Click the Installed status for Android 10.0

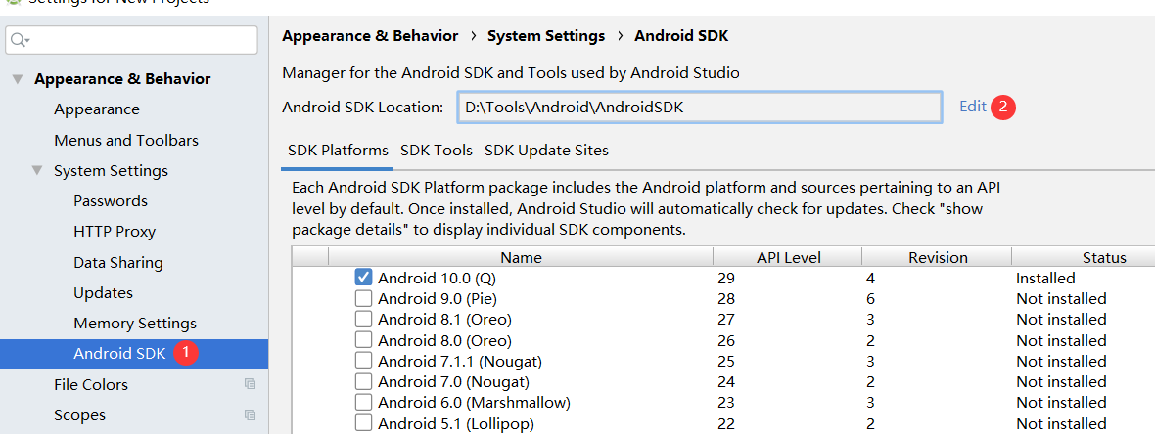point(1045,278)
